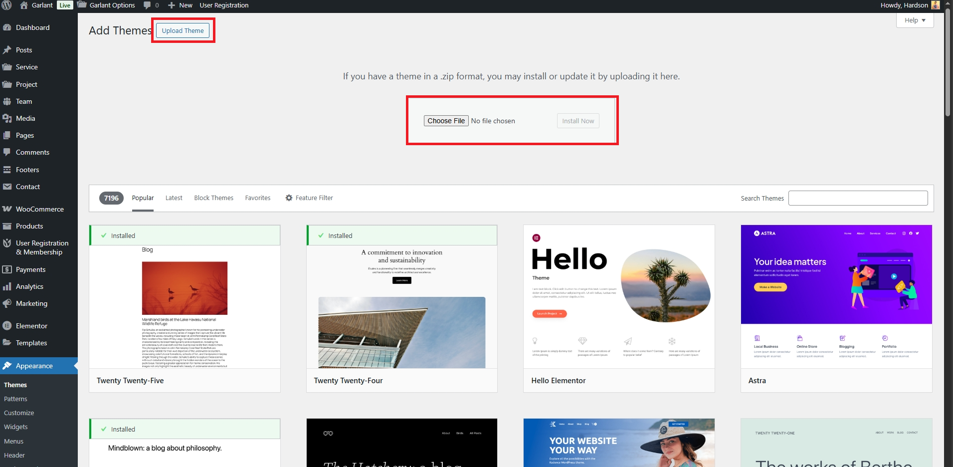The image size is (953, 467).
Task: Click the WordPress logo icon
Action: [x=7, y=5]
